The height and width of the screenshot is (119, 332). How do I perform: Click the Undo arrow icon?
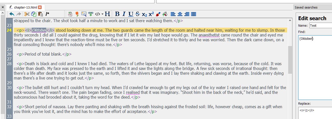12,14
